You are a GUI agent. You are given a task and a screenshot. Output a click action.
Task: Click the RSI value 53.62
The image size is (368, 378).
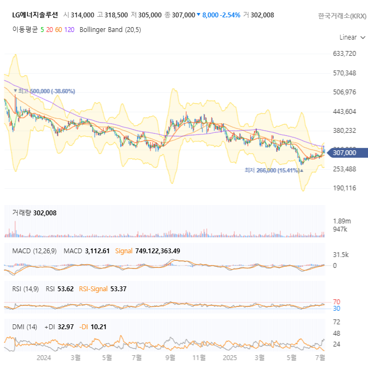pyautogui.click(x=65, y=289)
